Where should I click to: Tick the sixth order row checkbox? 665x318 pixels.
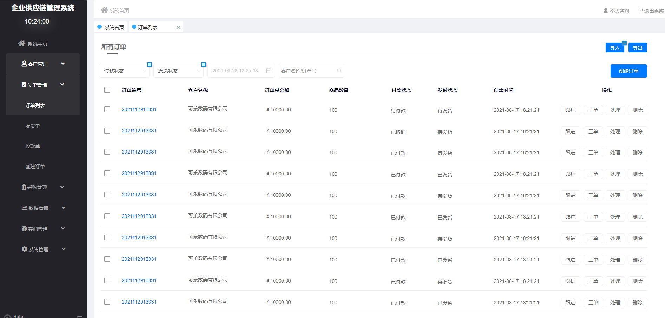tap(107, 216)
